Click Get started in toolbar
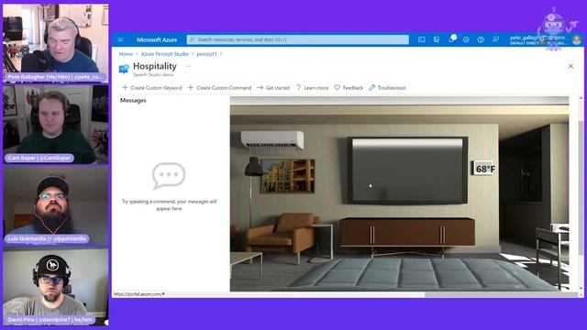The height and width of the screenshot is (330, 587). tap(273, 88)
